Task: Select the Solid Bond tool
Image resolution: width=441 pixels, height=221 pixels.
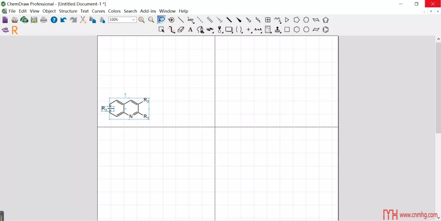Action: click(181, 20)
